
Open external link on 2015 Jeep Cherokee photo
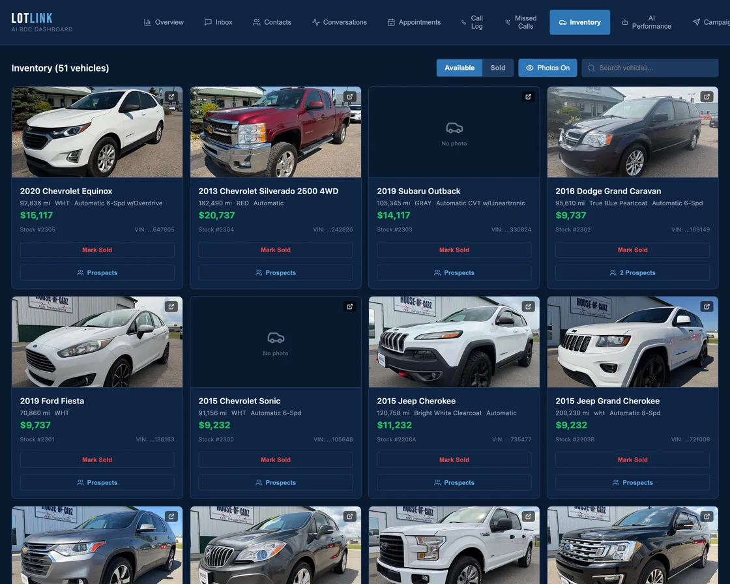click(528, 306)
